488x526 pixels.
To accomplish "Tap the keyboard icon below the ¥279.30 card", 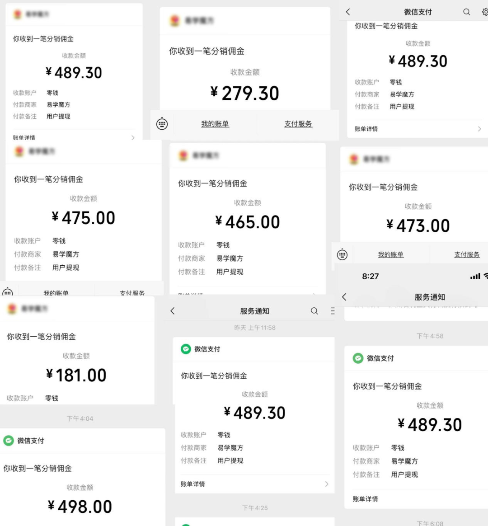I will tap(162, 123).
